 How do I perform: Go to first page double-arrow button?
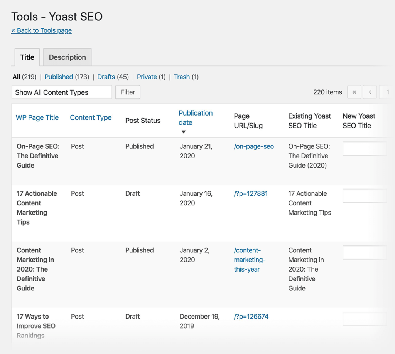click(354, 92)
